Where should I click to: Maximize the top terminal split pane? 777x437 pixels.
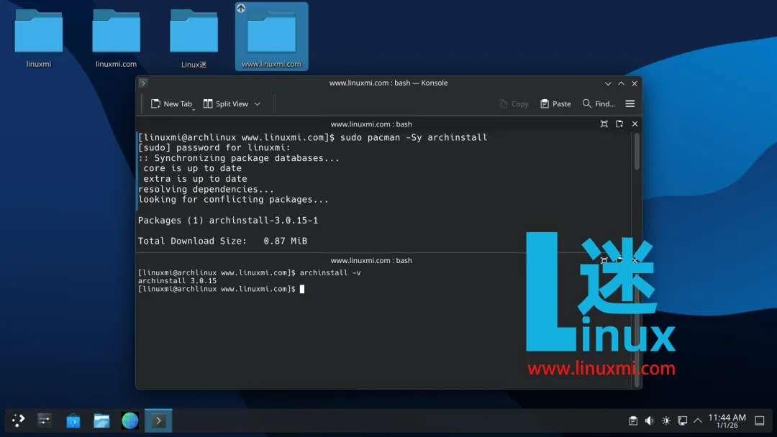click(604, 124)
